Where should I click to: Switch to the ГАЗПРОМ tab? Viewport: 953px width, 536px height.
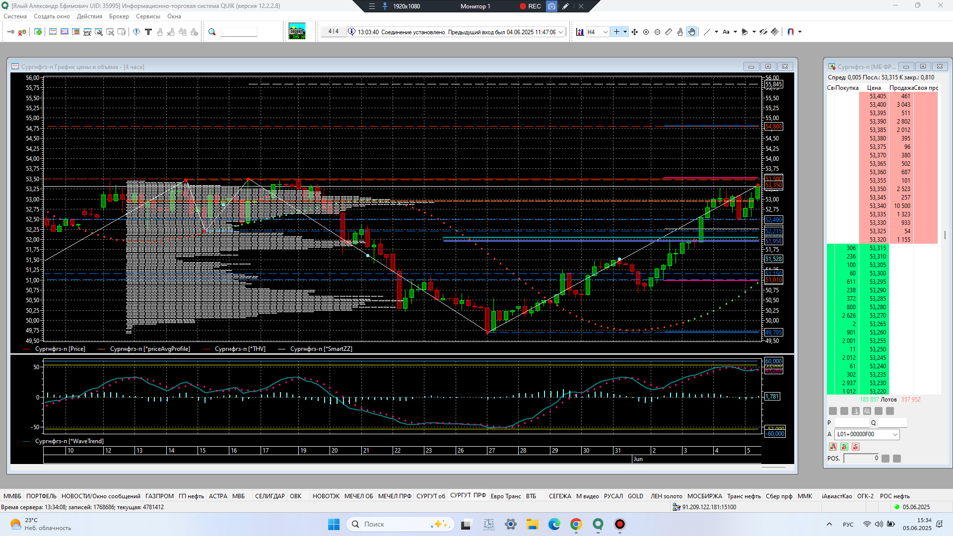click(x=159, y=496)
